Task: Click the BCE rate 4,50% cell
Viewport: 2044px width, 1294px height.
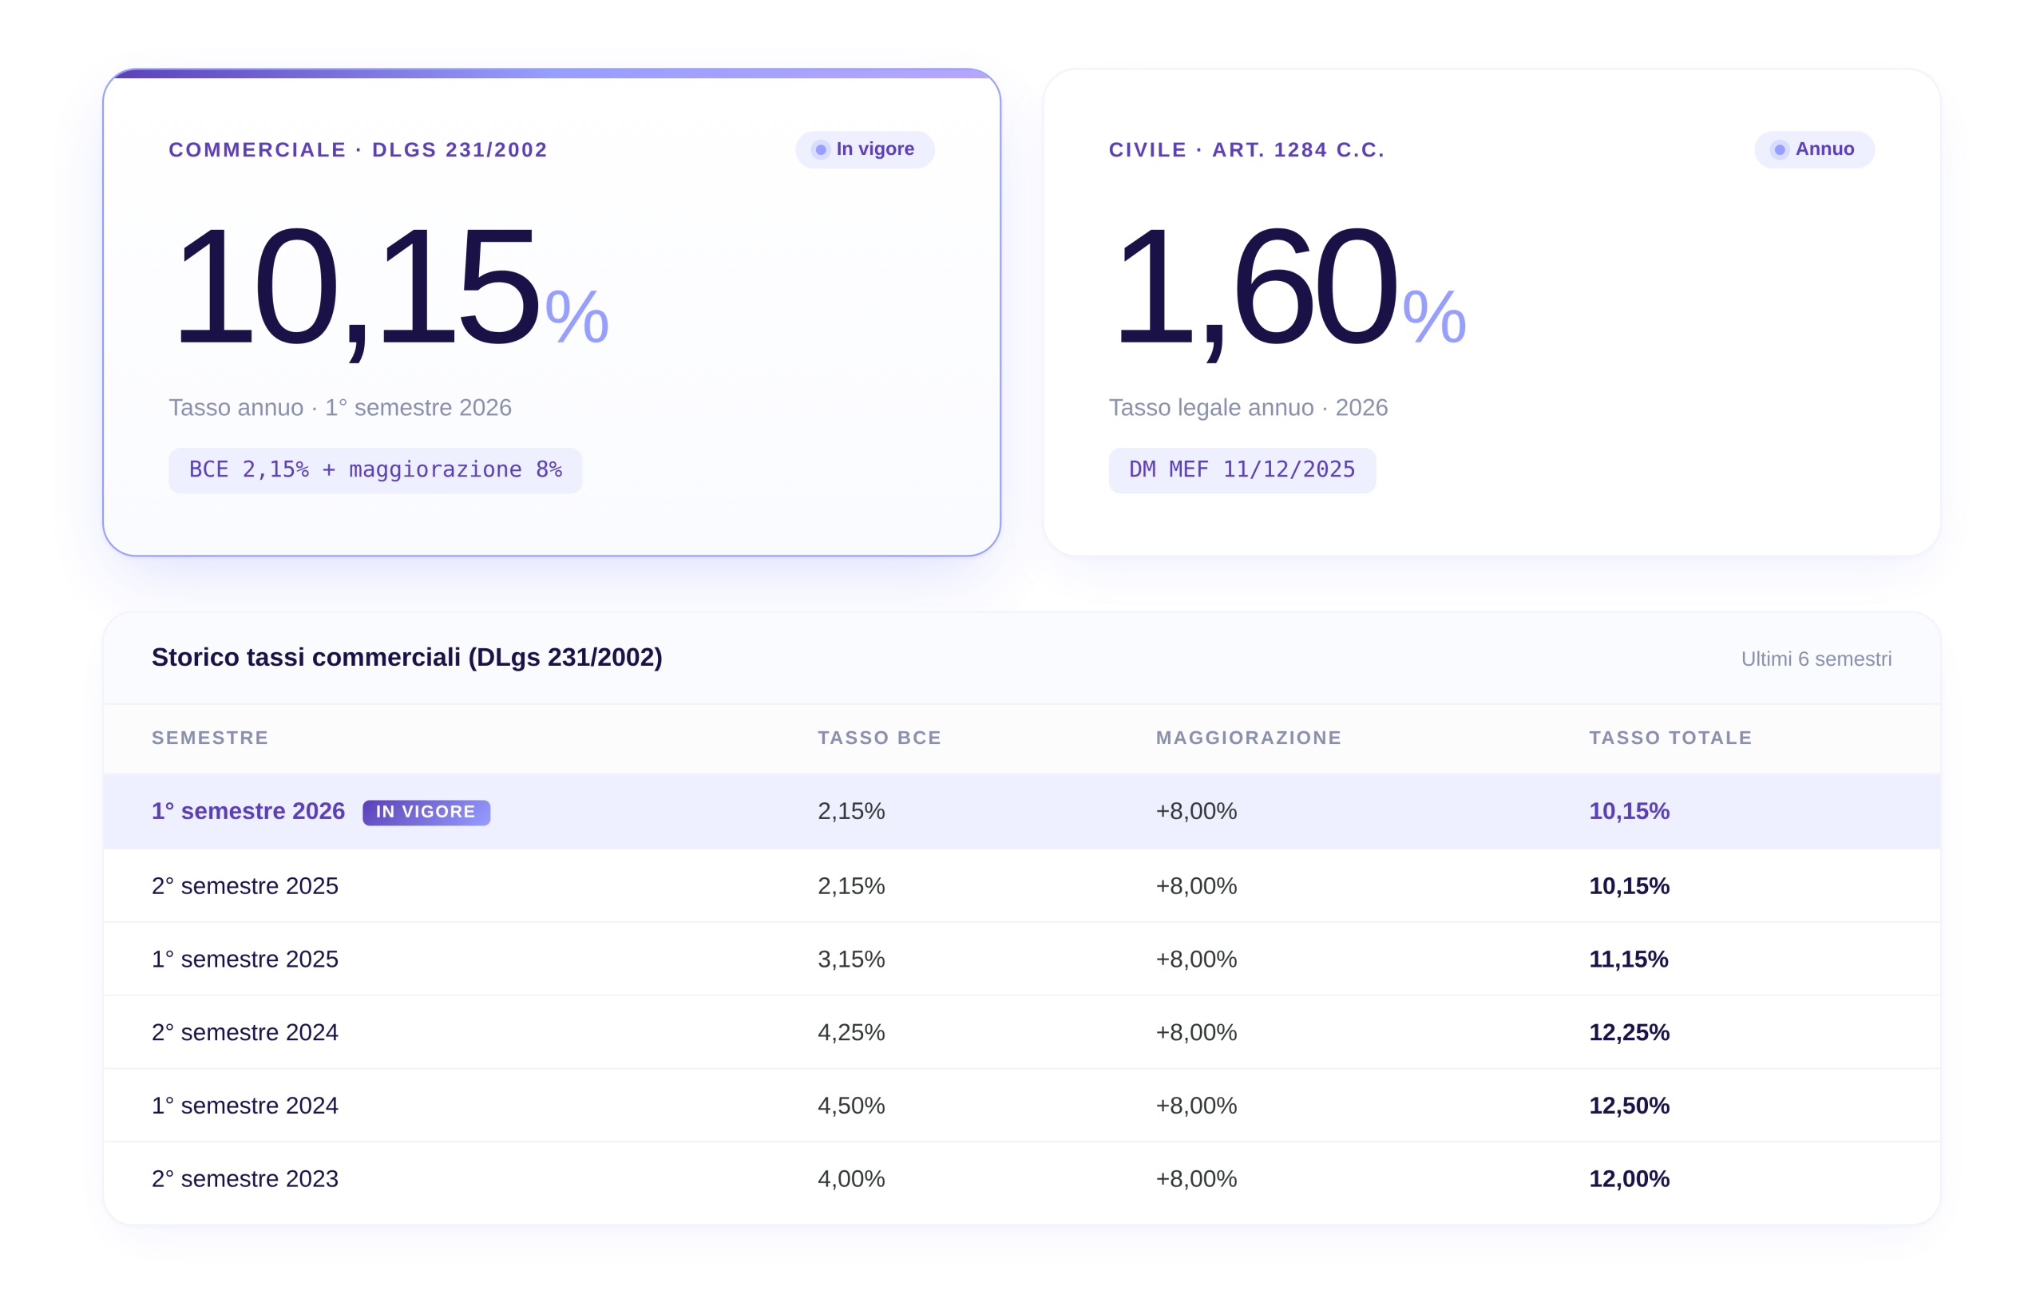Action: 850,1106
